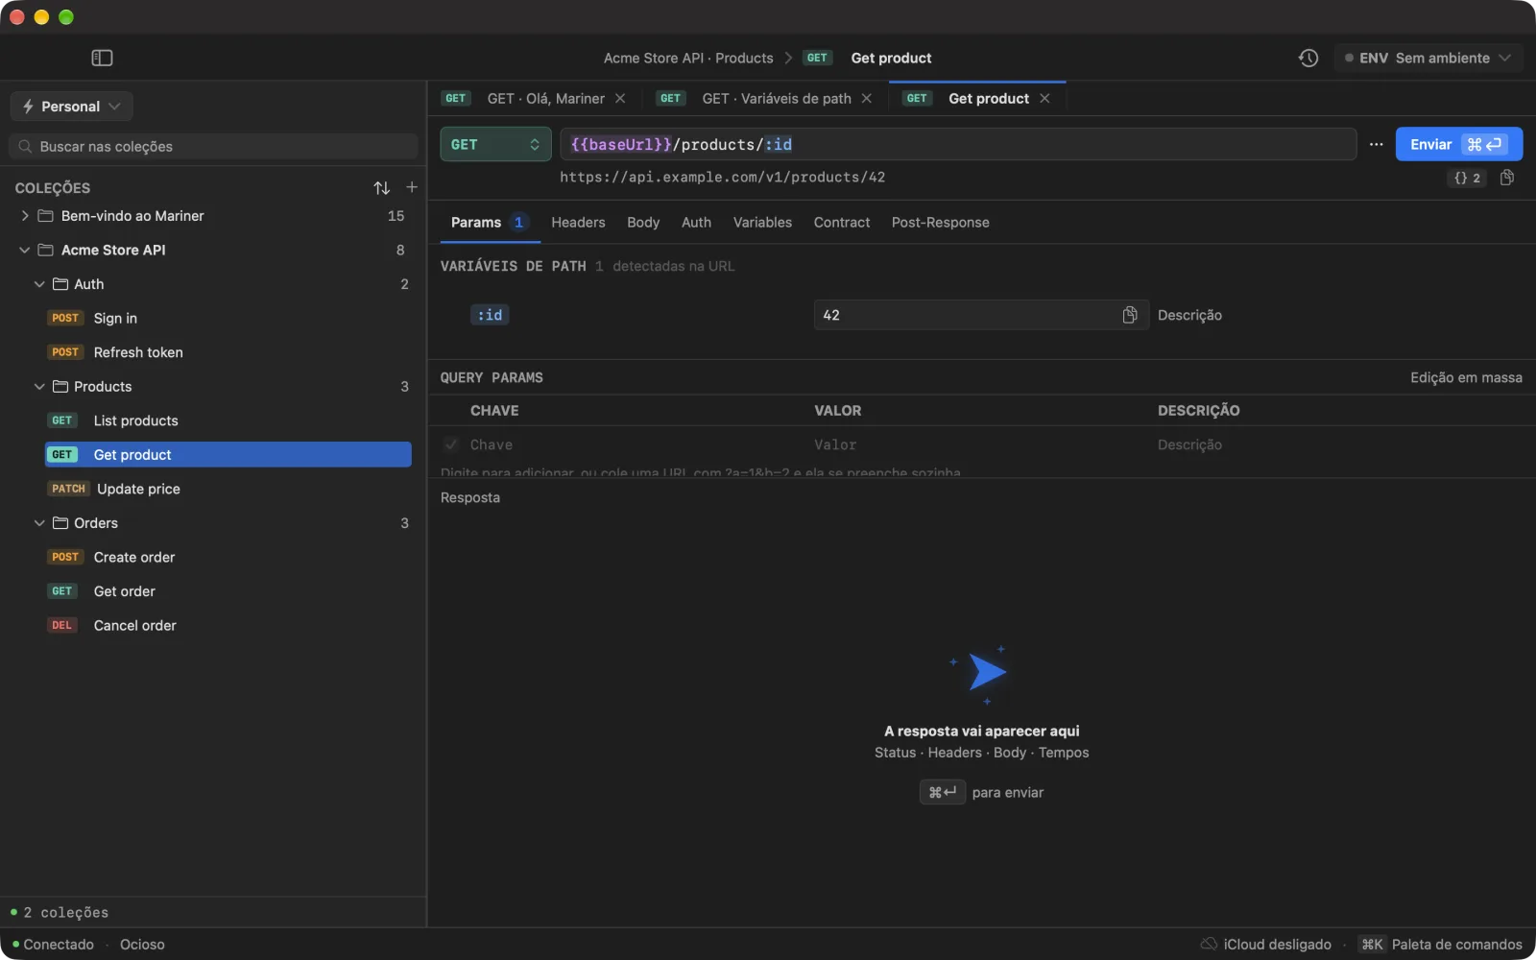Image resolution: width=1536 pixels, height=960 pixels.
Task: Select the 'GET · Variáveis de path' tab
Action: pos(765,99)
